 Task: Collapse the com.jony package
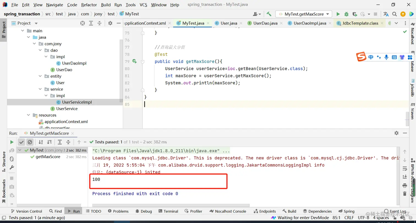click(34, 44)
